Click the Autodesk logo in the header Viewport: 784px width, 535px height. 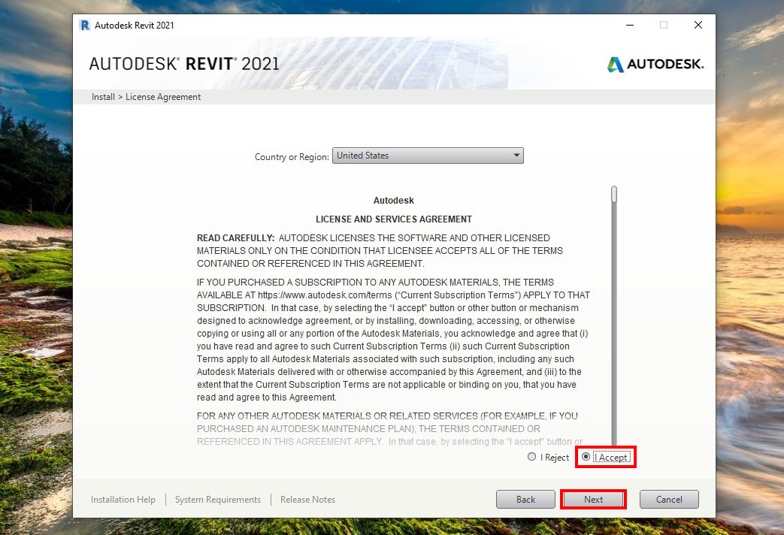point(654,64)
